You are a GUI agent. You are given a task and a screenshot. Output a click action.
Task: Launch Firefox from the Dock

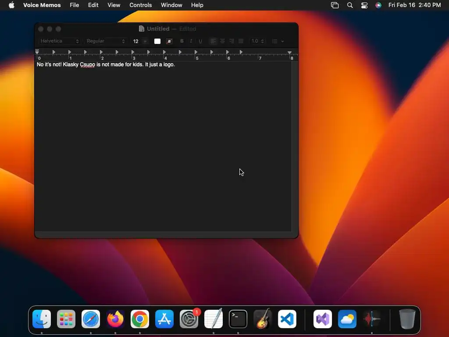coord(115,319)
